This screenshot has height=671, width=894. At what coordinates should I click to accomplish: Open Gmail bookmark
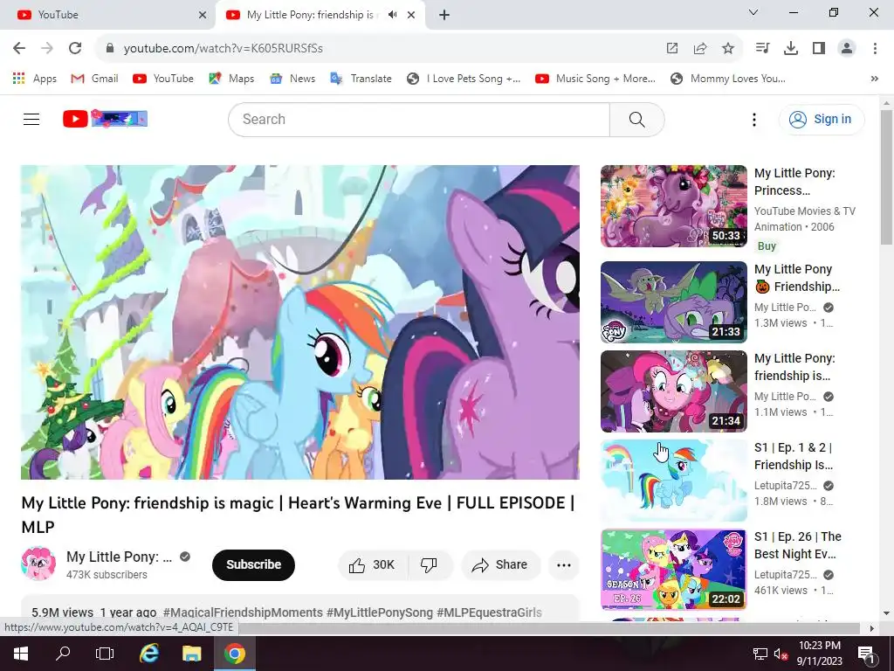pos(94,79)
